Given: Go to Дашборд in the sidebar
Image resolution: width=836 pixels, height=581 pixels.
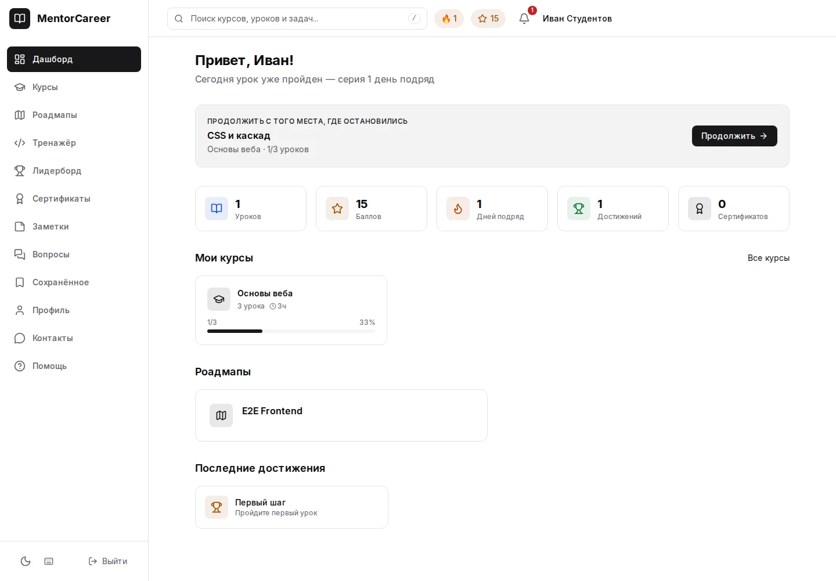Looking at the screenshot, I should click(74, 59).
